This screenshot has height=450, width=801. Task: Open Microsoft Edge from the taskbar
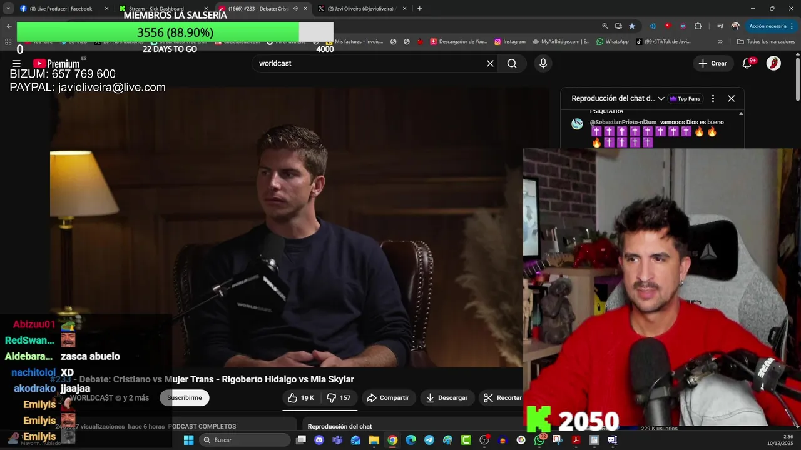411,440
